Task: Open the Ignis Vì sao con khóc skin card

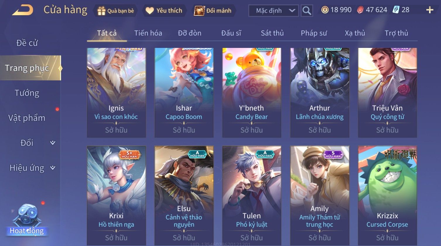Action: pos(116,93)
